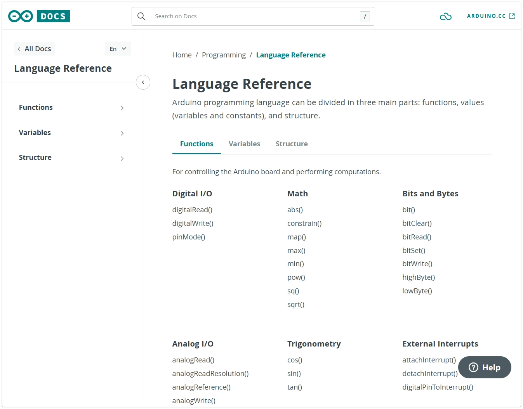
Task: Click the magnifying glass search icon
Action: point(141,16)
